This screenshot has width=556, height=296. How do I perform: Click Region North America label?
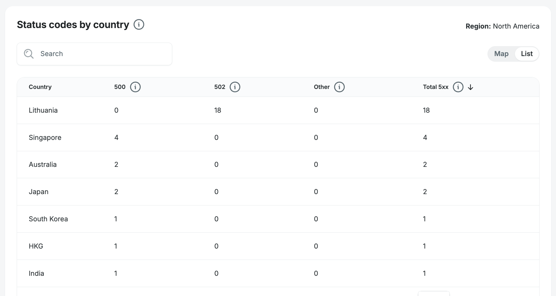click(x=502, y=26)
